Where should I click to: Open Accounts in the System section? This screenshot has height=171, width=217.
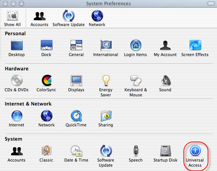[x=17, y=151]
